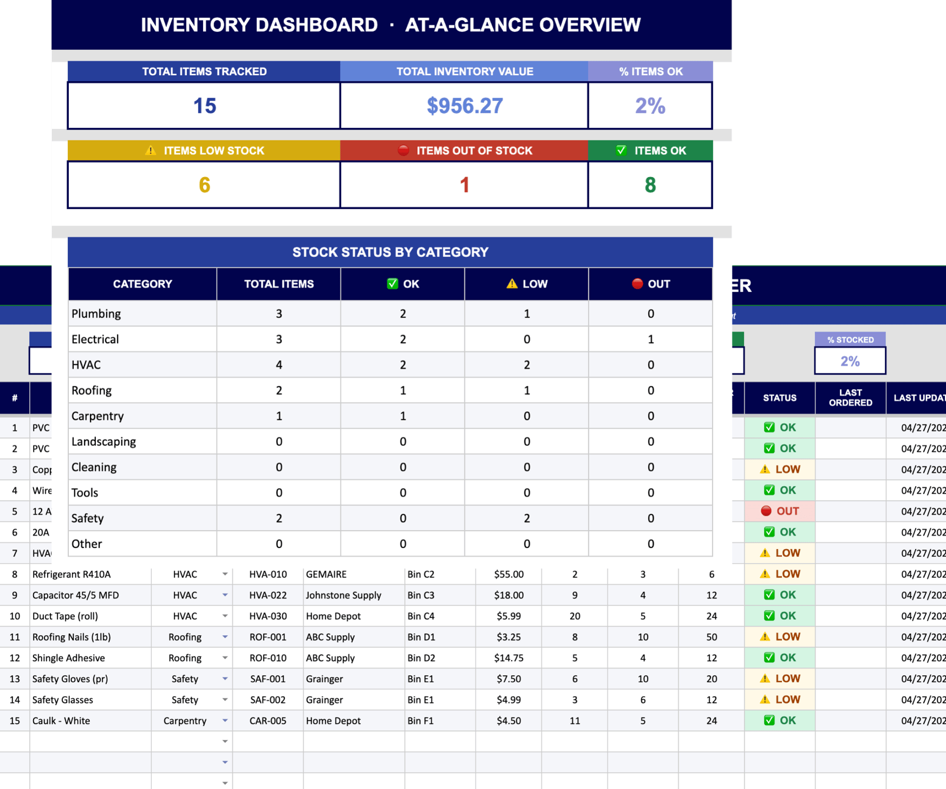Open the category dropdown for Shingle Adhesive
Image resolution: width=946 pixels, height=789 pixels.
click(x=225, y=658)
